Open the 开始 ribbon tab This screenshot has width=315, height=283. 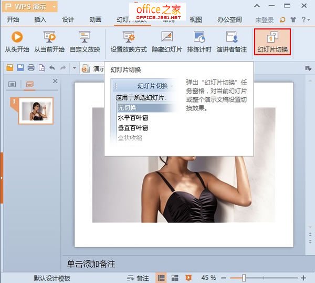[x=13, y=19]
